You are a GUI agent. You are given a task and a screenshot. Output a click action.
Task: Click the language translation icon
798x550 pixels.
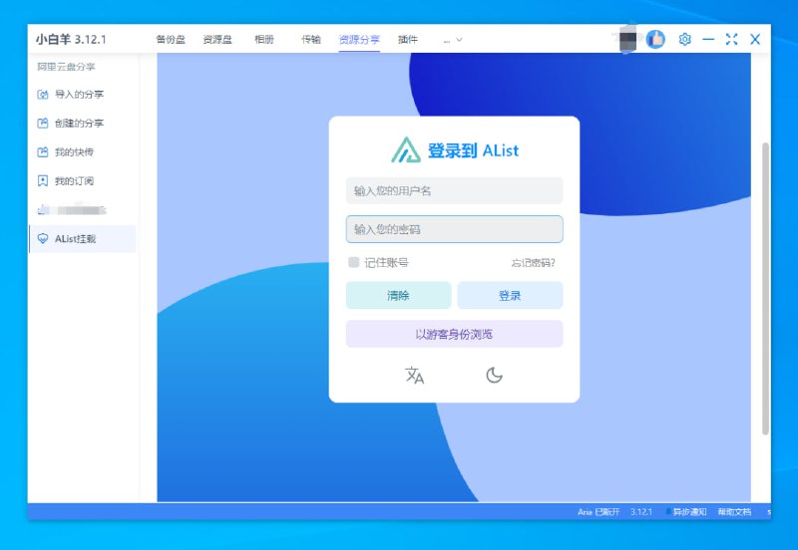(415, 375)
